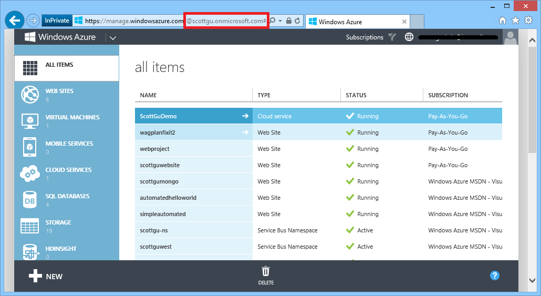
Task: Open Favorites with the star icon
Action: pos(515,21)
